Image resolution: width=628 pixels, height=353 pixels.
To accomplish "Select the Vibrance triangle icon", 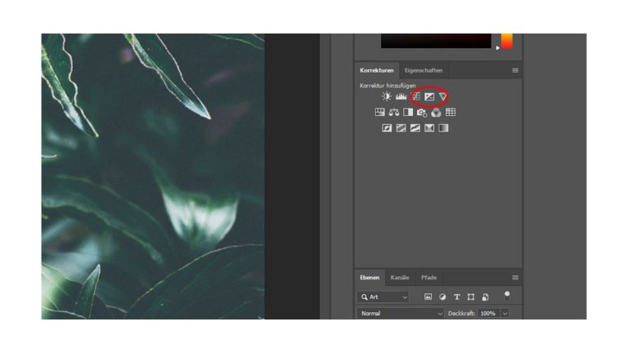I will 442,96.
